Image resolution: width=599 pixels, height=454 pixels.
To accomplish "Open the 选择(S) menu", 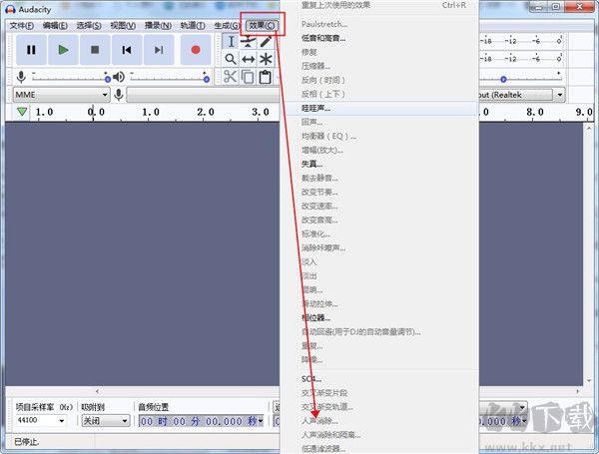I will (x=89, y=26).
